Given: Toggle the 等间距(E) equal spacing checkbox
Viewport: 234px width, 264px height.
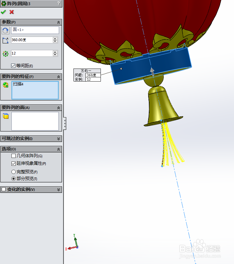Looking at the screenshot, I should pyautogui.click(x=13, y=66).
